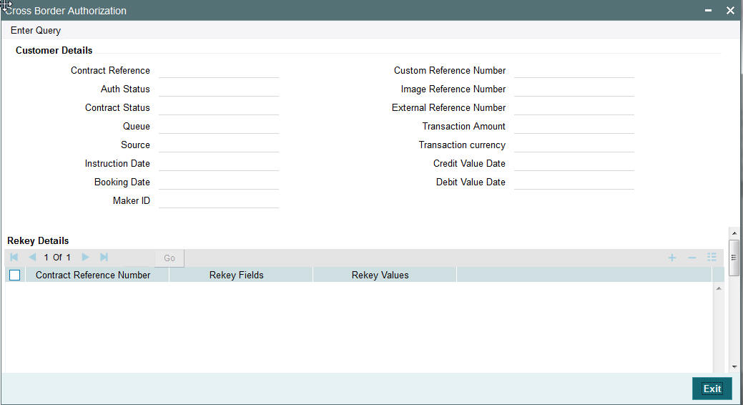This screenshot has height=405, width=743.
Task: Click into the Source field
Action: (x=219, y=145)
